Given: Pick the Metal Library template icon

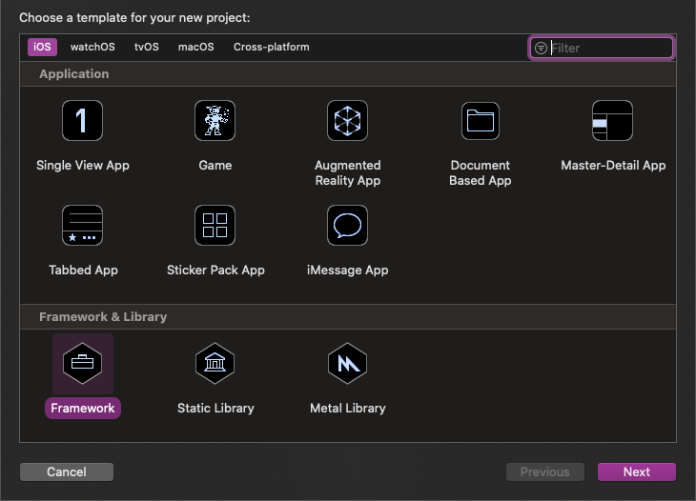Looking at the screenshot, I should tap(347, 363).
